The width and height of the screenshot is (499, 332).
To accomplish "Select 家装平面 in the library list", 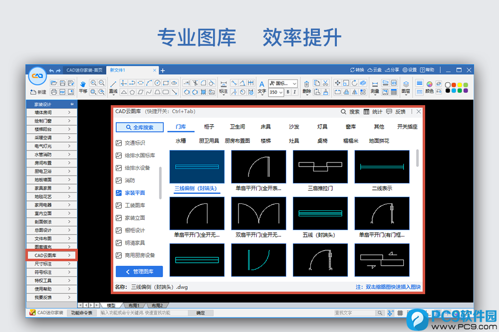I will [130, 193].
